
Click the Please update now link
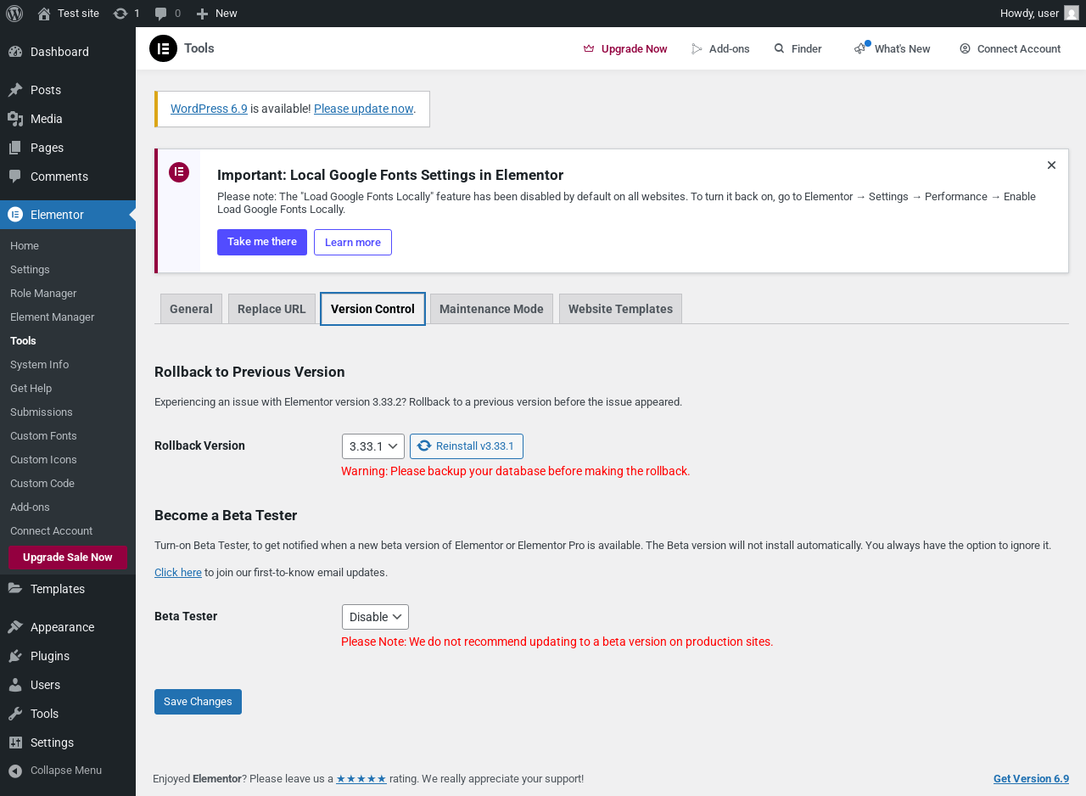pyautogui.click(x=363, y=109)
